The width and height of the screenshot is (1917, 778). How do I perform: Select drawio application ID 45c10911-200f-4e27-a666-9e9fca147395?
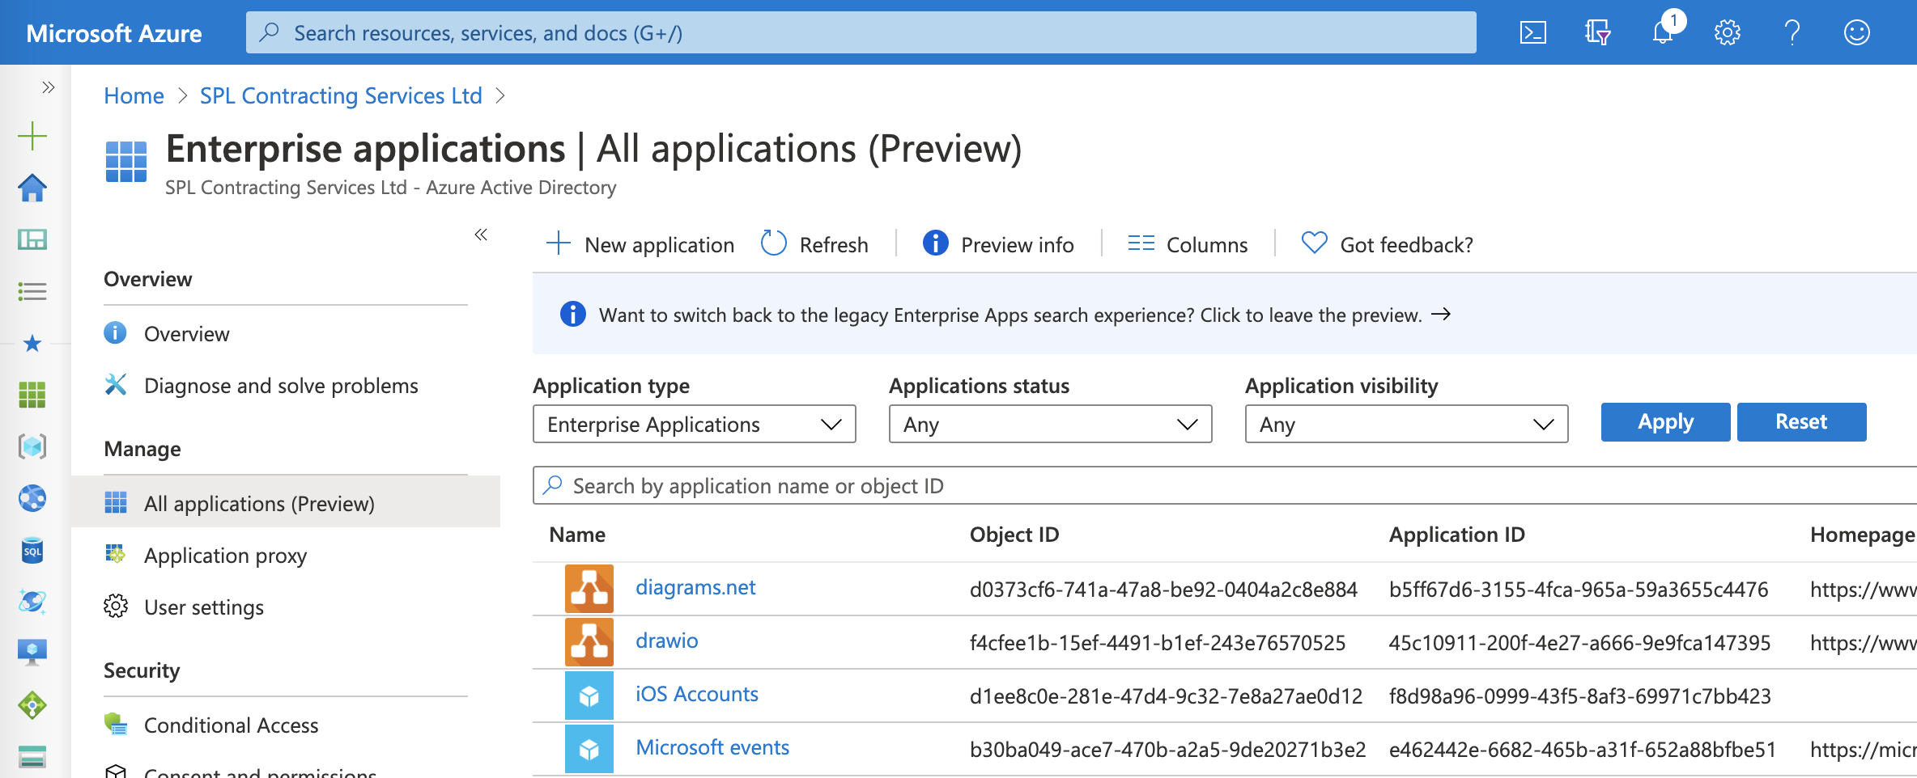[1579, 643]
